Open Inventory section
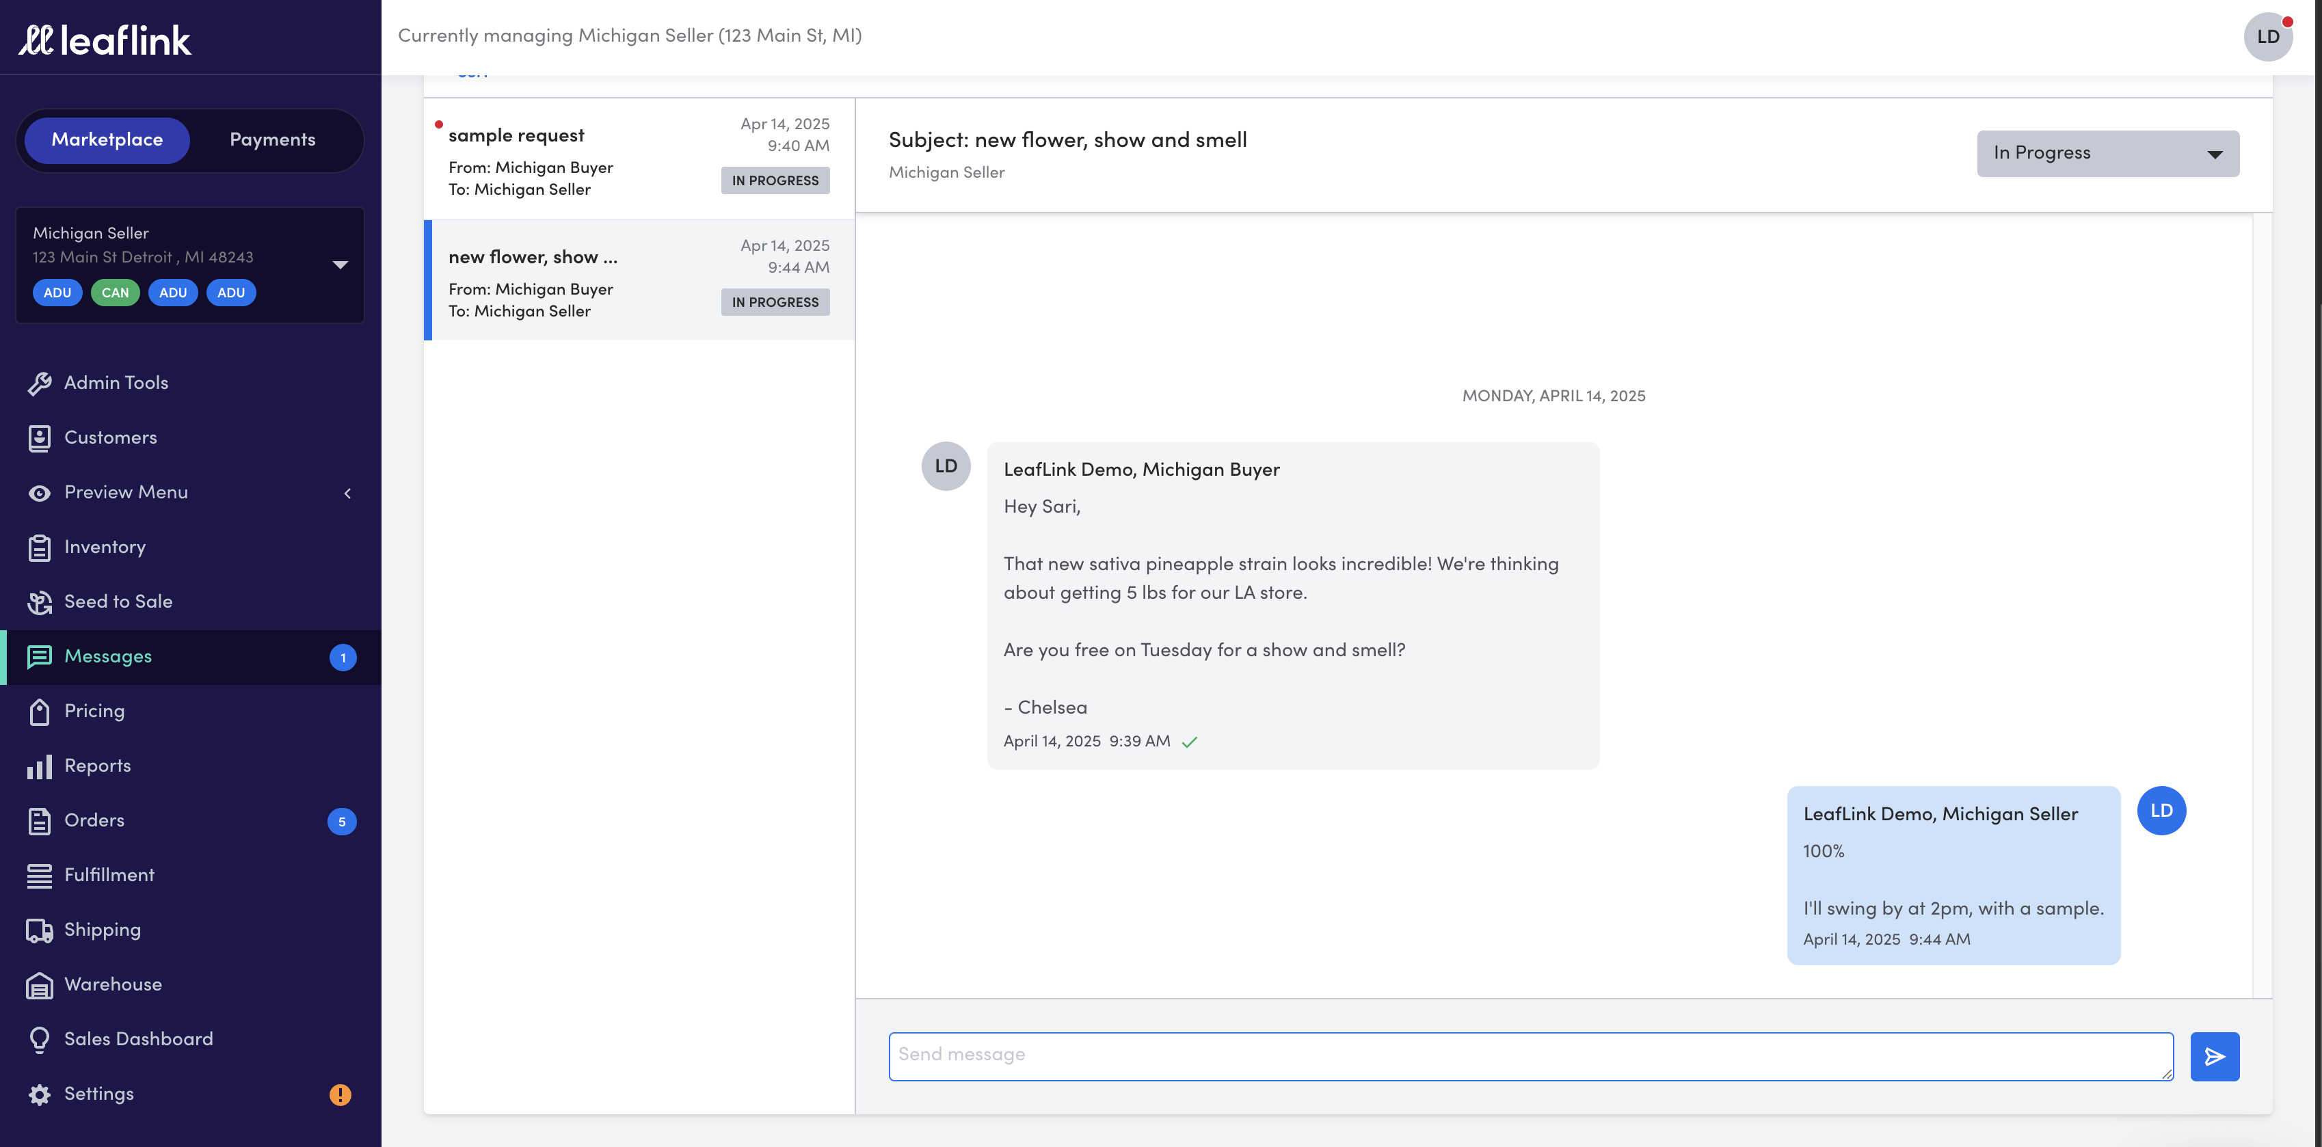Screen dimensions: 2322x1147 pos(190,547)
